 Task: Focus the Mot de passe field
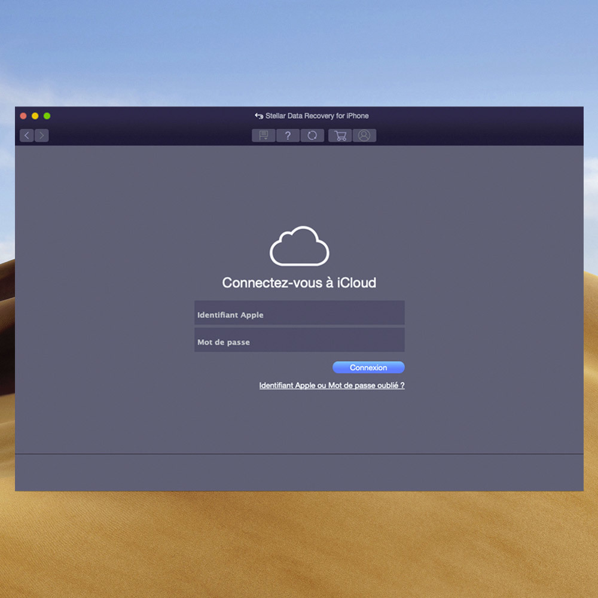(x=300, y=340)
